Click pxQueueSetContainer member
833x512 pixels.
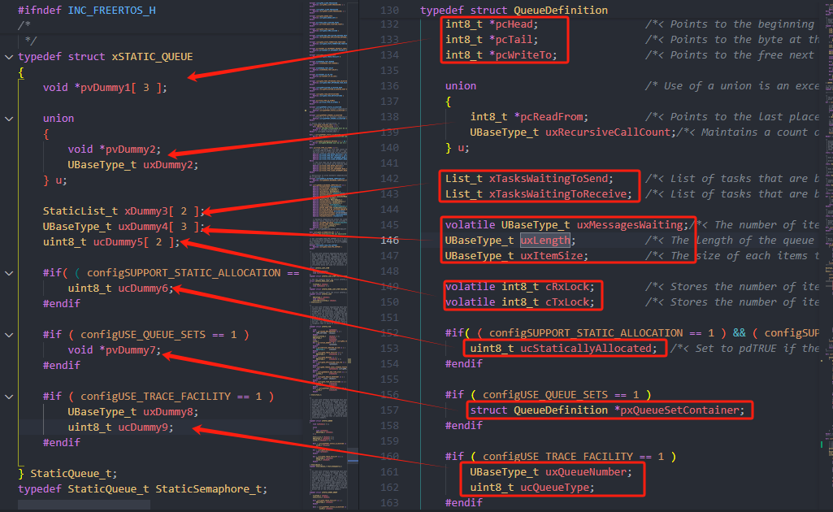click(x=679, y=410)
